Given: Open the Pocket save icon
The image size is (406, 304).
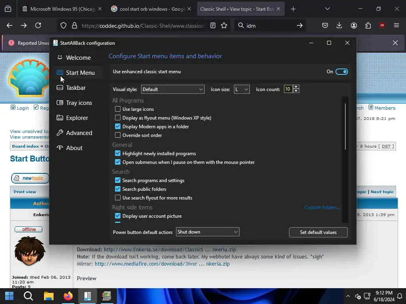Looking at the screenshot, I should 325,25.
